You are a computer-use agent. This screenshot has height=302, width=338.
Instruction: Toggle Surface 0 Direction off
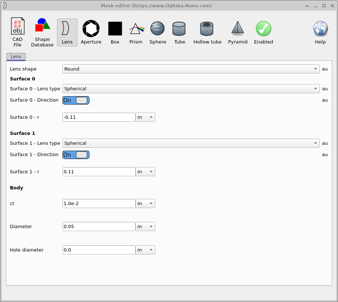76,100
